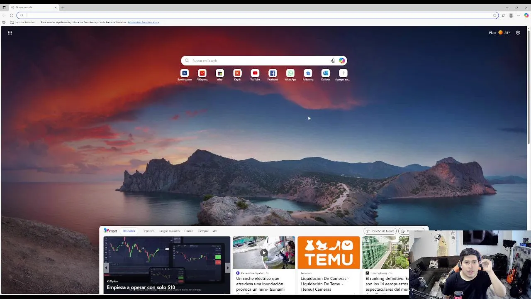Viewport: 531px width, 299px height.
Task: Focus the browser address bar
Action: (257, 15)
